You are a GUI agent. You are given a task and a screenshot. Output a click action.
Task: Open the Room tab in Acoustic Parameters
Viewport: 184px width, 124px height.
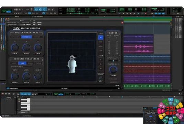(30, 63)
